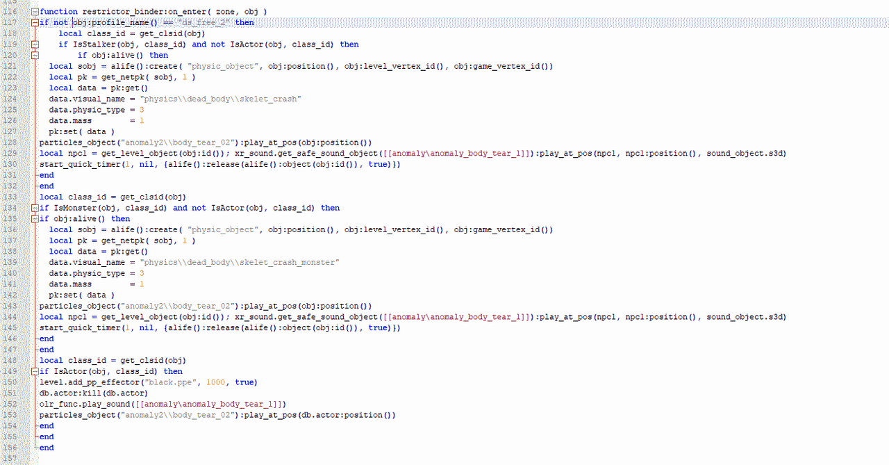Image resolution: width=889 pixels, height=465 pixels.
Task: Fold the 'if IsStalker' block at line 119
Action: pos(35,44)
